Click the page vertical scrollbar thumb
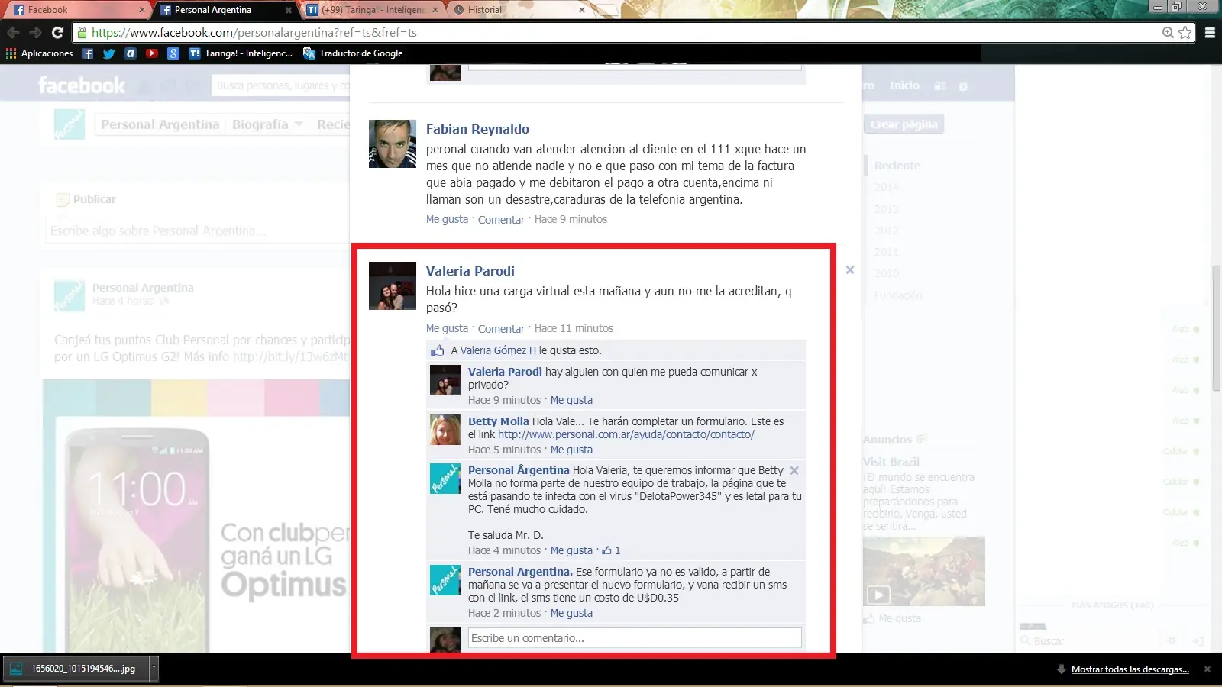Screen dimensions: 1222x687 [x=1216, y=328]
